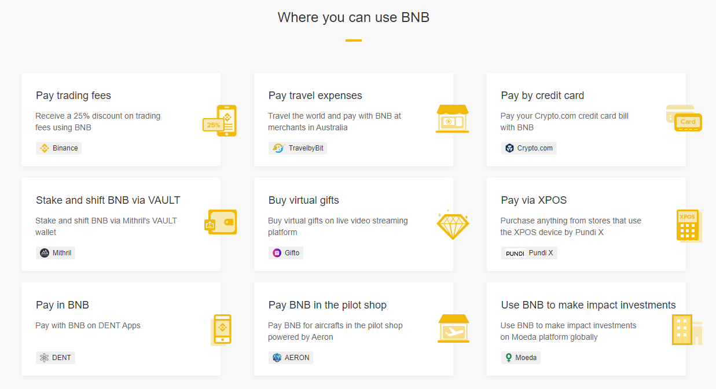
Task: Click the DENT tag
Action: click(x=56, y=358)
